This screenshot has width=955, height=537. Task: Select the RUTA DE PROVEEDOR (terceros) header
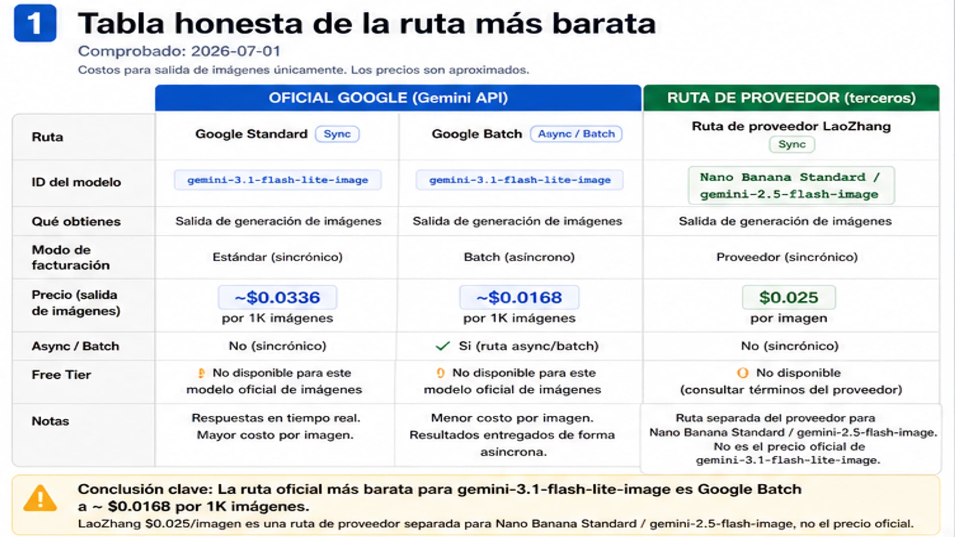tap(791, 98)
